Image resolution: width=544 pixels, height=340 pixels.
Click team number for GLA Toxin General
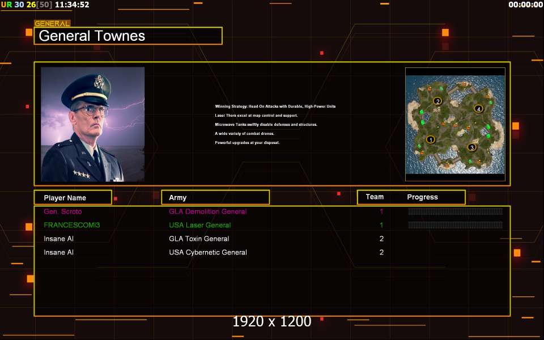(381, 239)
